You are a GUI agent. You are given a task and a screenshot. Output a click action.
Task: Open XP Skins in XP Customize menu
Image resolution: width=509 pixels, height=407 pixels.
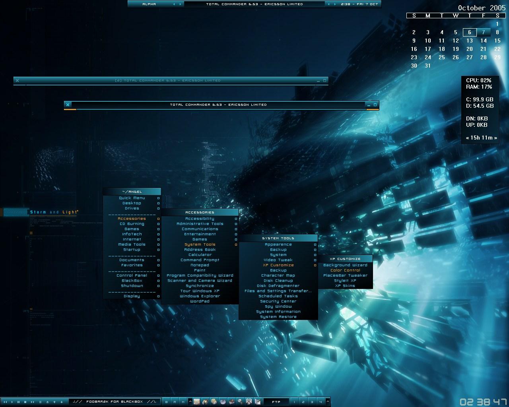tap(345, 286)
